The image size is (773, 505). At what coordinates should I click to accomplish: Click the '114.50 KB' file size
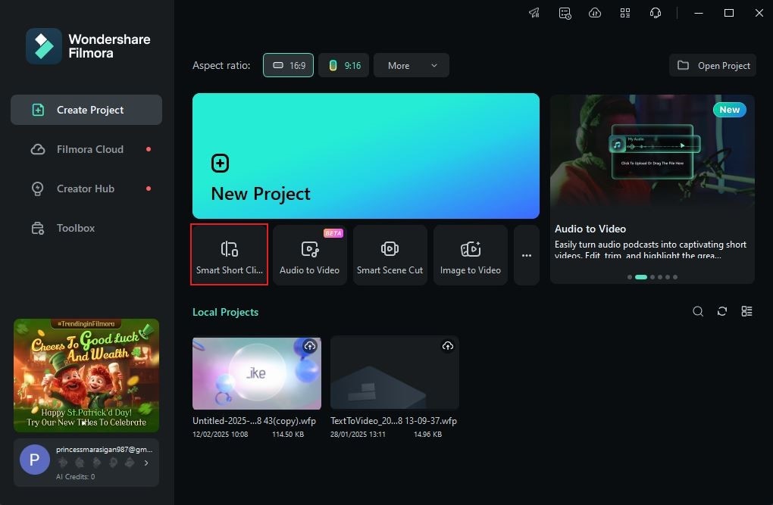[x=288, y=434]
